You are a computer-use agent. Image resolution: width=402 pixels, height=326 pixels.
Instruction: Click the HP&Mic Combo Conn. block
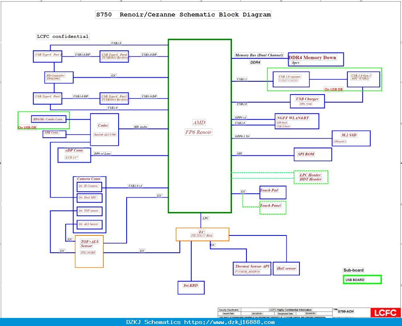49,119
